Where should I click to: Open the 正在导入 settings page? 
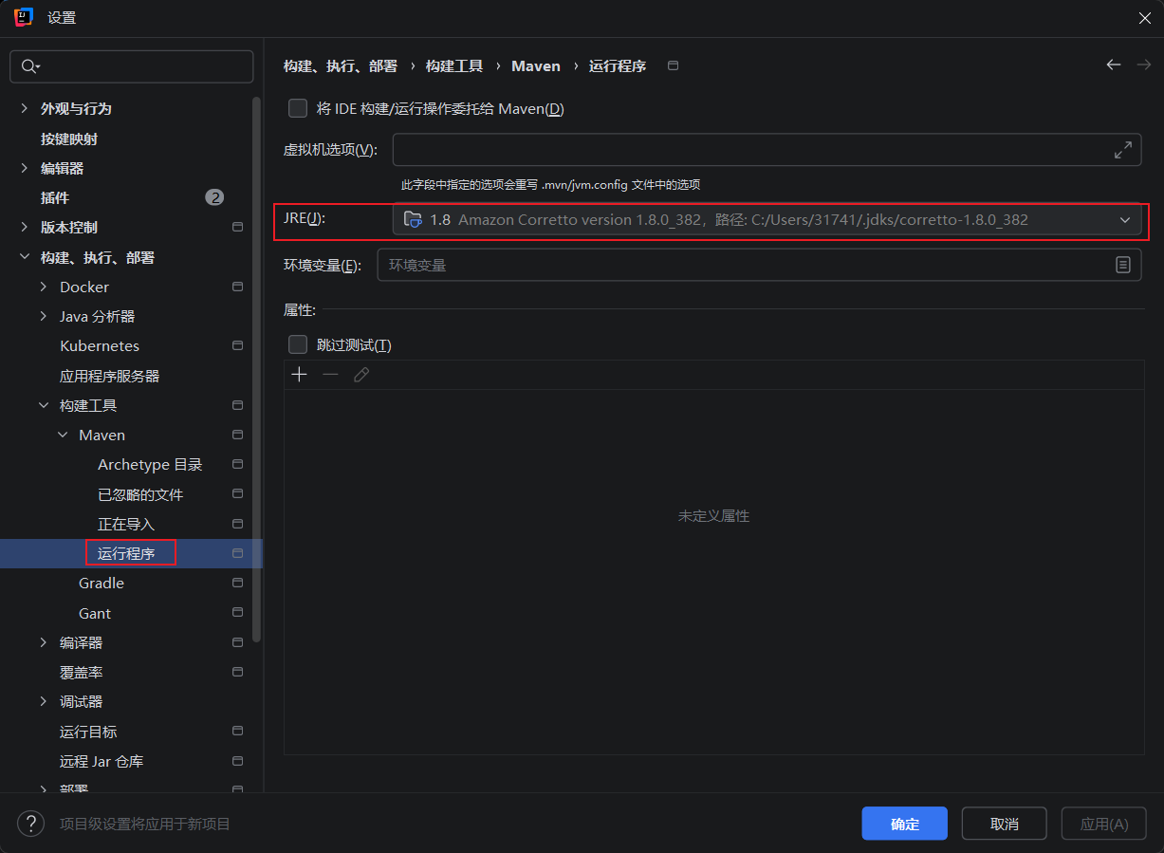coord(126,524)
